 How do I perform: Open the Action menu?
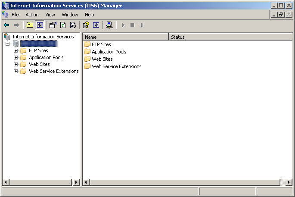click(32, 15)
